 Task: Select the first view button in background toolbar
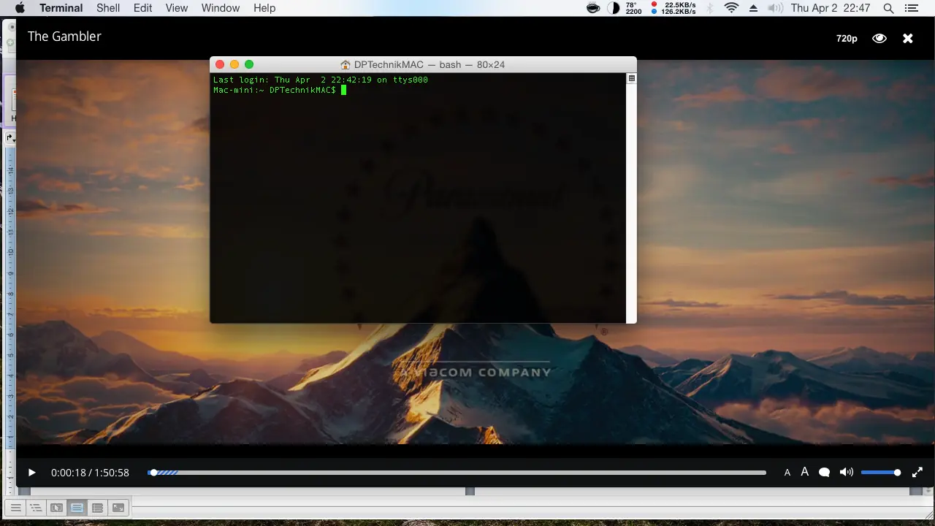coord(15,508)
